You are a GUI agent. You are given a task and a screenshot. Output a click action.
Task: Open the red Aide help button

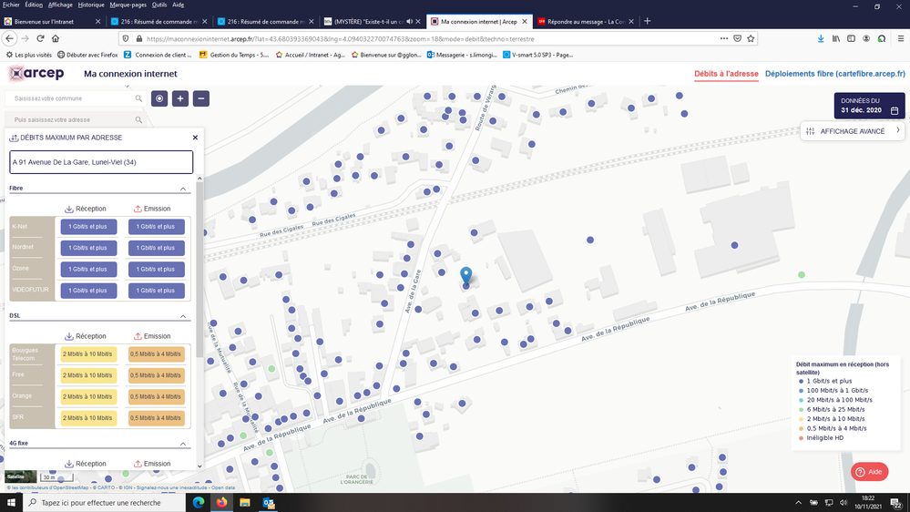(869, 472)
